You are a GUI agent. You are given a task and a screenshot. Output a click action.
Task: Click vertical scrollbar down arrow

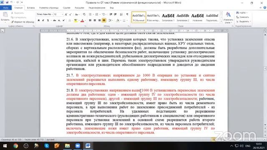(265, 125)
